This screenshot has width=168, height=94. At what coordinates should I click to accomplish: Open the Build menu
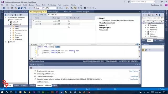click(x=25, y=5)
